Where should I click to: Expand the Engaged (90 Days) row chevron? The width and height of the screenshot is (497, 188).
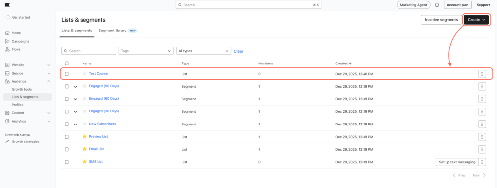coord(75,86)
